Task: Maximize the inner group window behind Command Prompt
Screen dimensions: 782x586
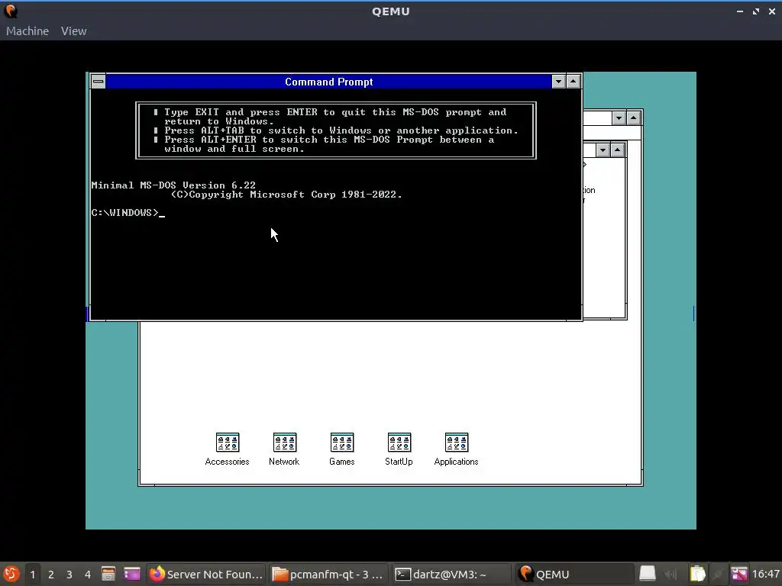Action: pyautogui.click(x=618, y=150)
